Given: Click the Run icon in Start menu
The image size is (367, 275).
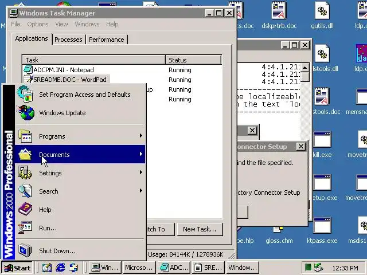Looking at the screenshot, I should click(x=25, y=227).
